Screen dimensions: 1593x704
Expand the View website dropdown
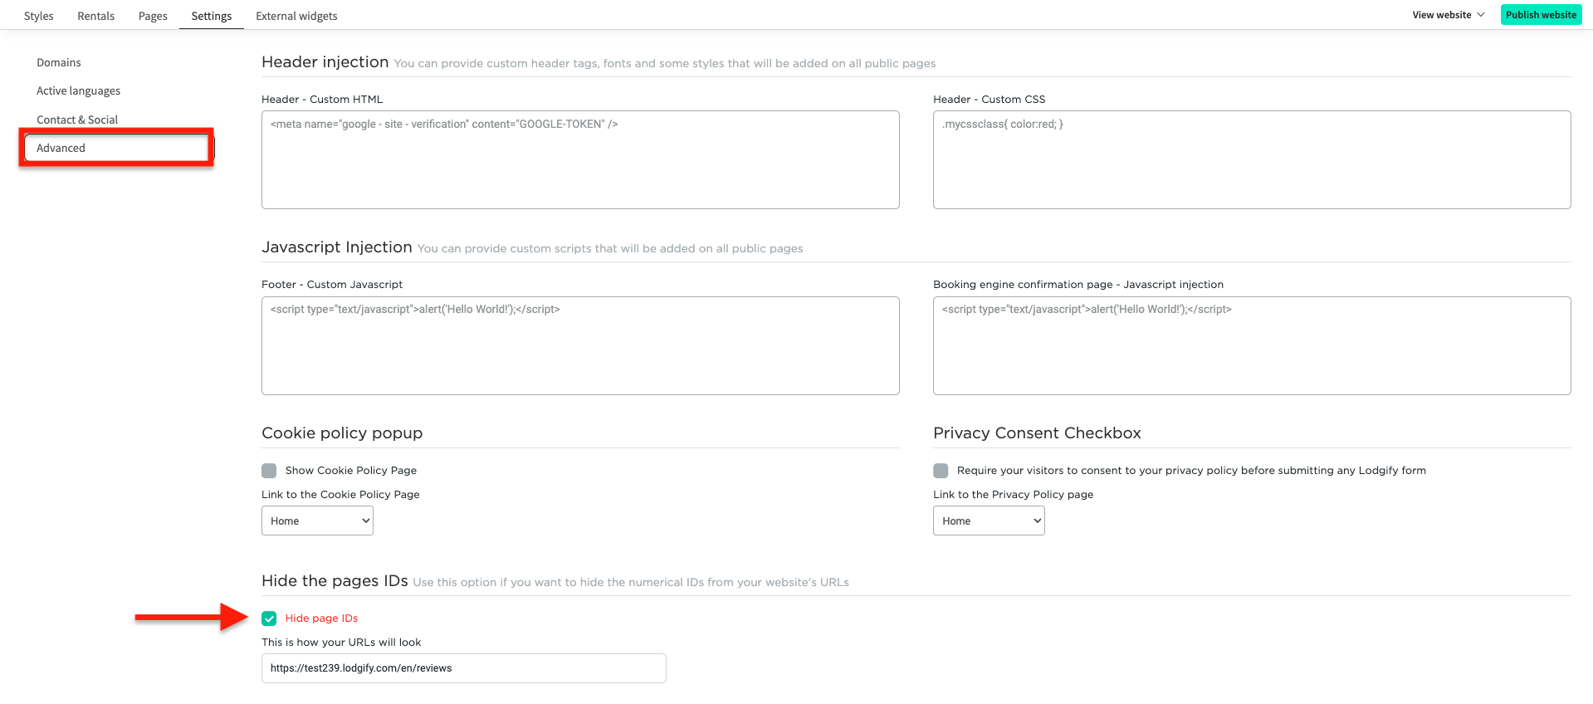click(x=1447, y=14)
